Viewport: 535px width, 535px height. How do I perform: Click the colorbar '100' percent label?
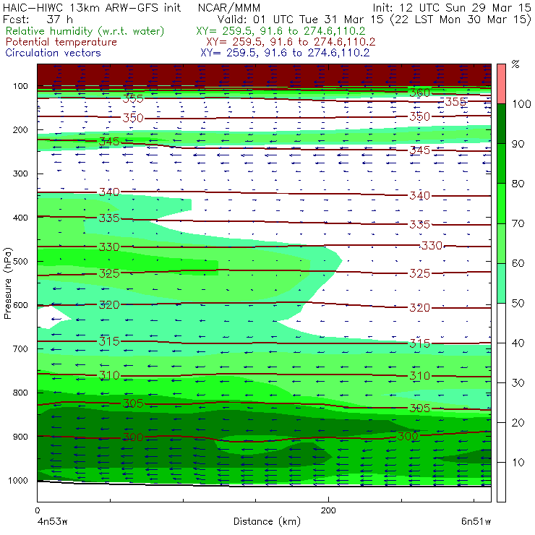521,103
